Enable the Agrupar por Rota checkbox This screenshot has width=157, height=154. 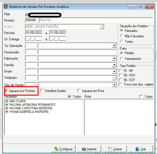(79, 91)
